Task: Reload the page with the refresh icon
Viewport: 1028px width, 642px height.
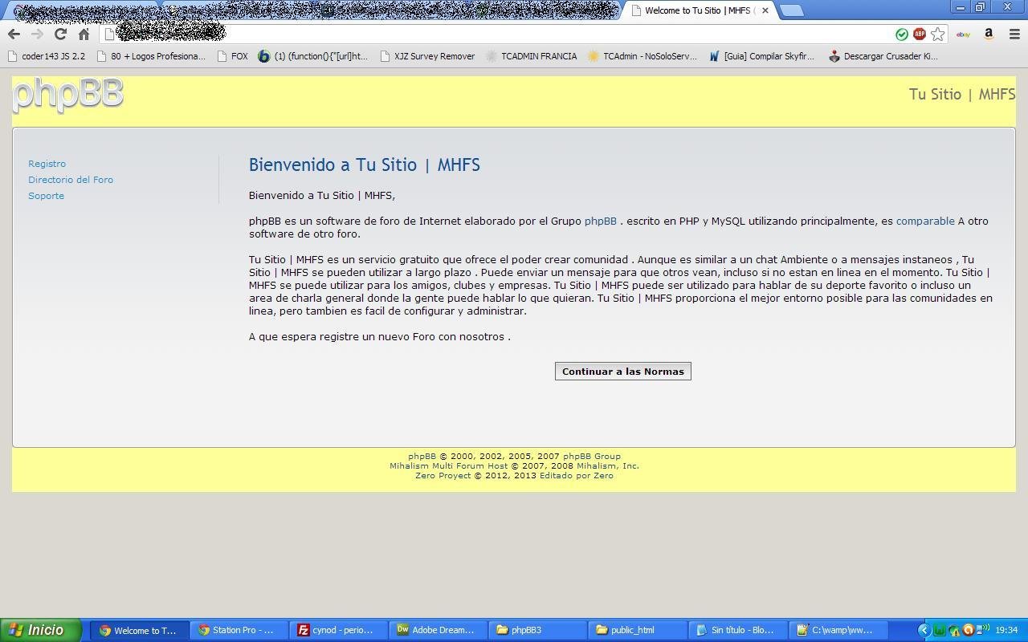Action: coord(59,35)
